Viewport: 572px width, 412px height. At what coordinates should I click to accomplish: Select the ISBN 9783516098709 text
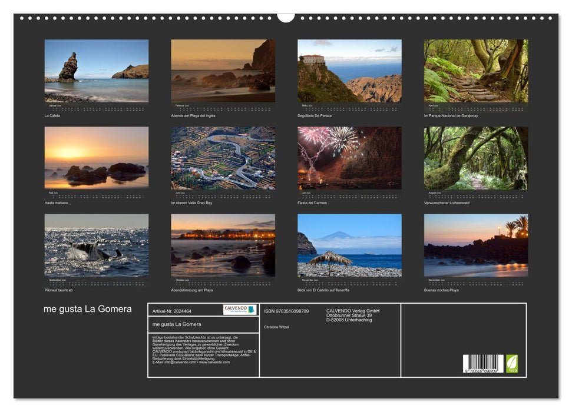(x=287, y=311)
